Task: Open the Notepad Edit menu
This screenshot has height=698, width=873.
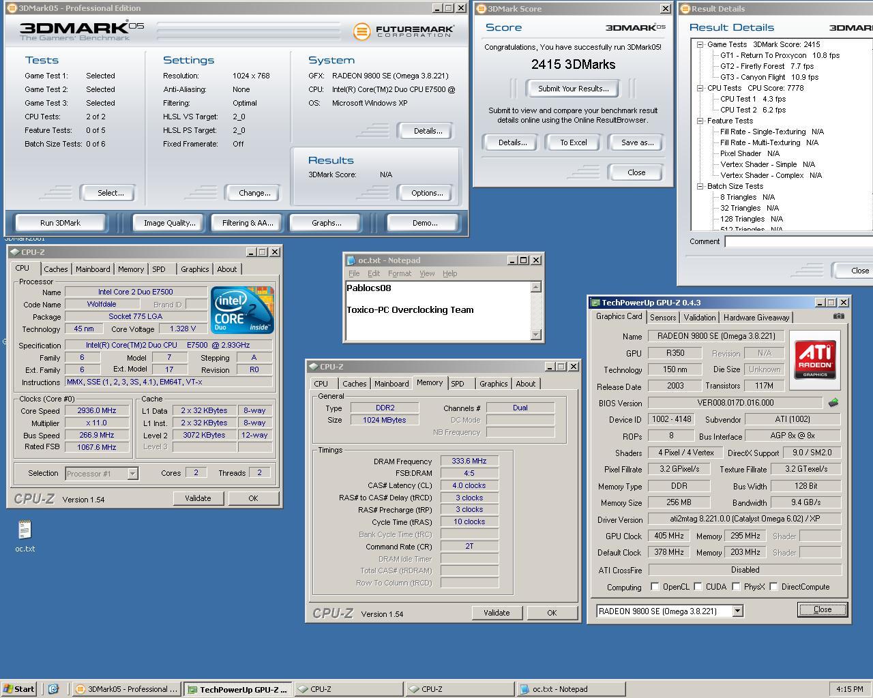Action: [374, 273]
